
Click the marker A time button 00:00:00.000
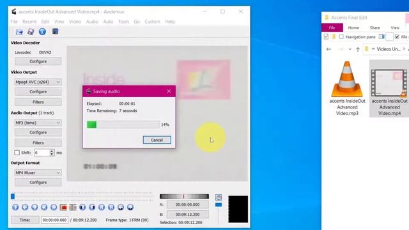click(x=187, y=204)
